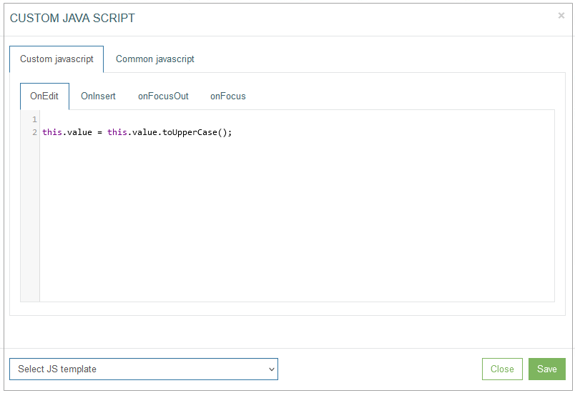Select the OnEdit event tab
This screenshot has width=575, height=393.
tap(44, 96)
